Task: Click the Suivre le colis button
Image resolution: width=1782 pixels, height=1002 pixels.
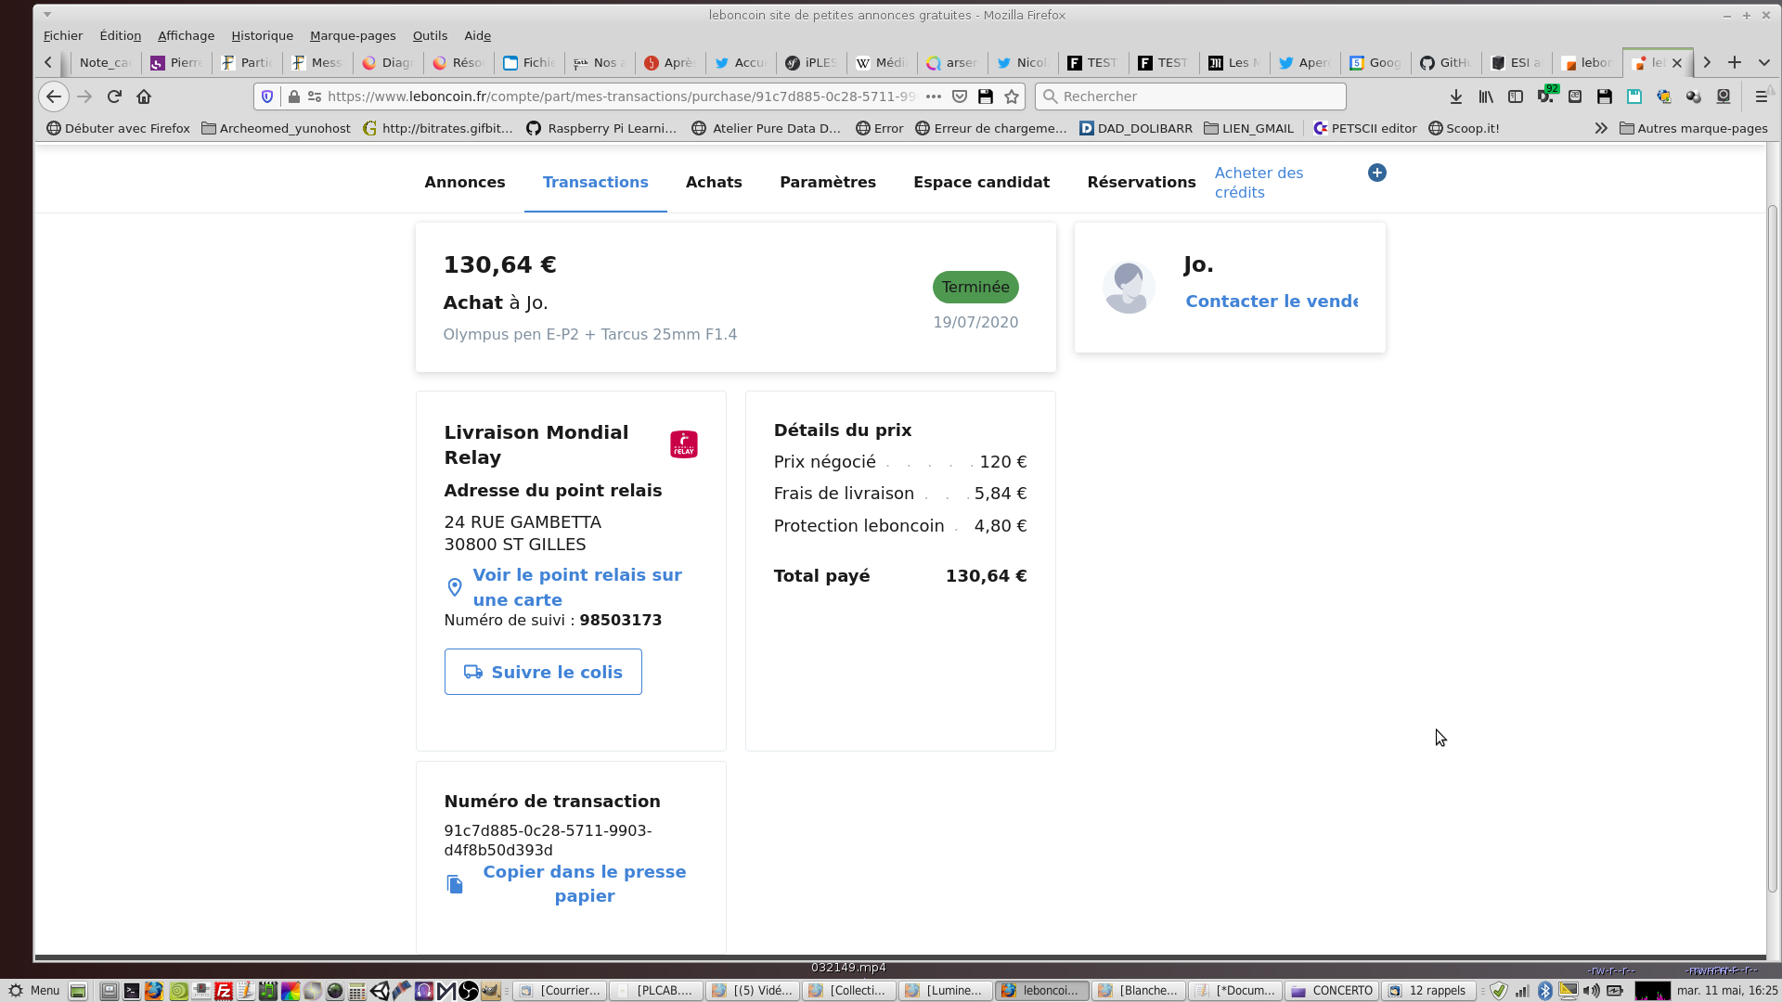Action: click(543, 672)
